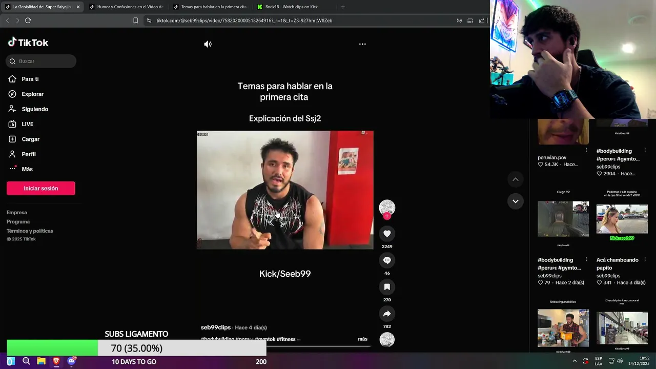Click the cast screen icon in address bar

tap(470, 20)
